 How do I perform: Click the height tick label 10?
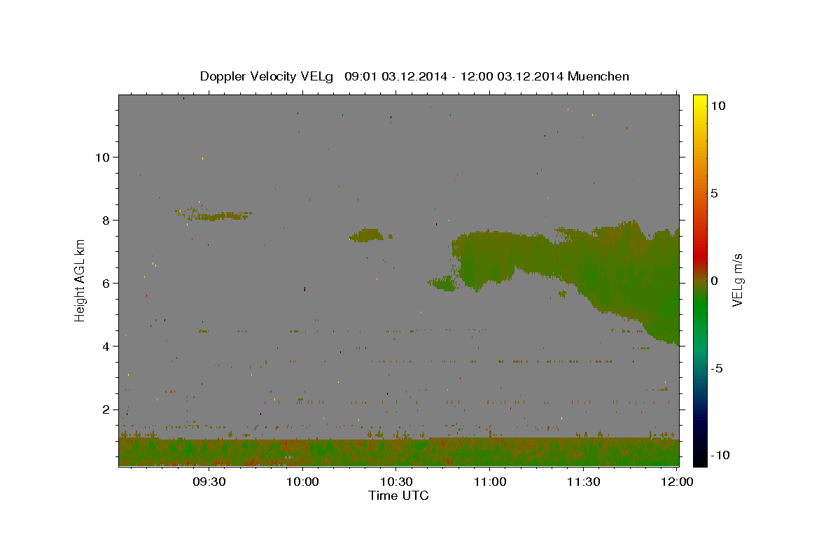[x=102, y=157]
